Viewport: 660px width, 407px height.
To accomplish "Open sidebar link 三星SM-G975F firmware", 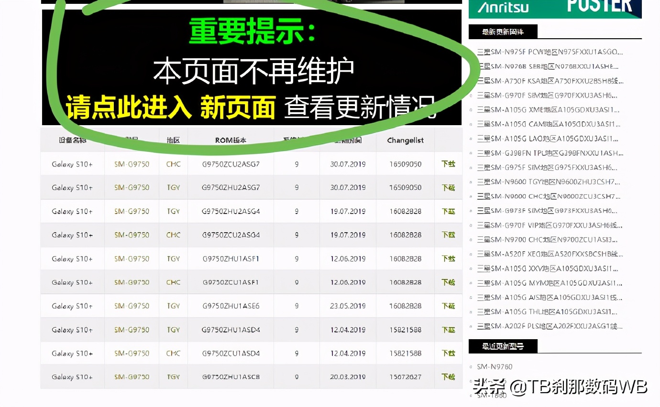I will point(547,167).
